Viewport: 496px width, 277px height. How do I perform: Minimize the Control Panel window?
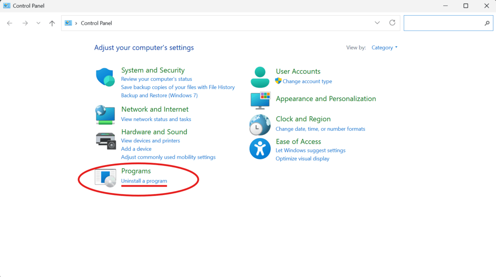click(x=445, y=6)
